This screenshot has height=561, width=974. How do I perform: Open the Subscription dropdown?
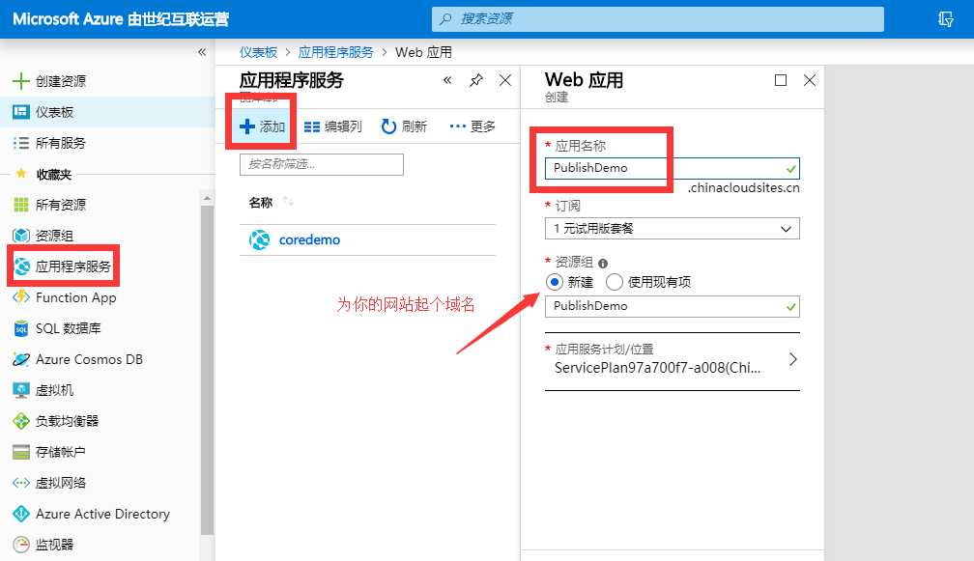pos(673,229)
